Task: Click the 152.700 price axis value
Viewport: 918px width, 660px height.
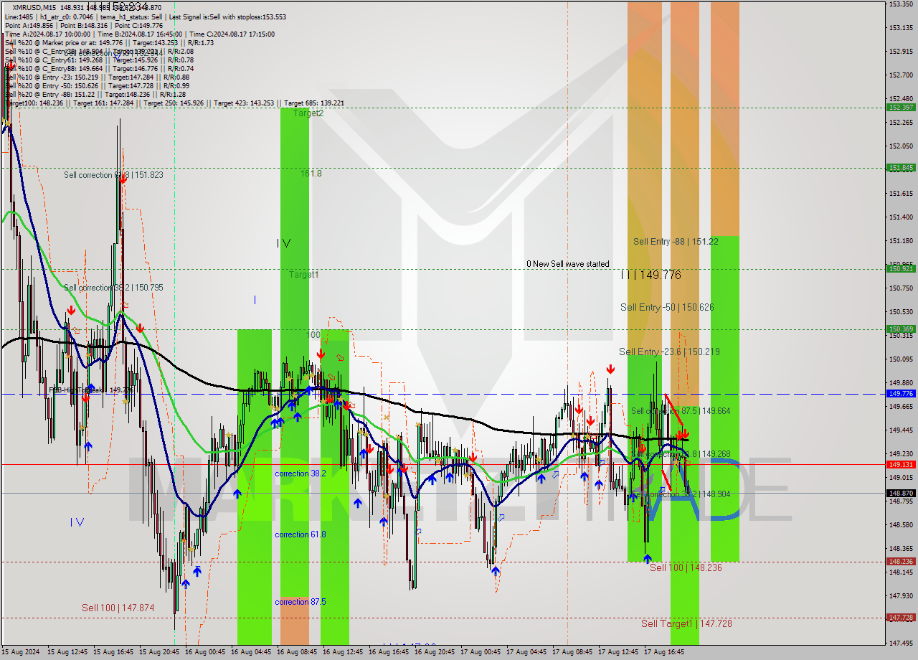Action: (900, 75)
